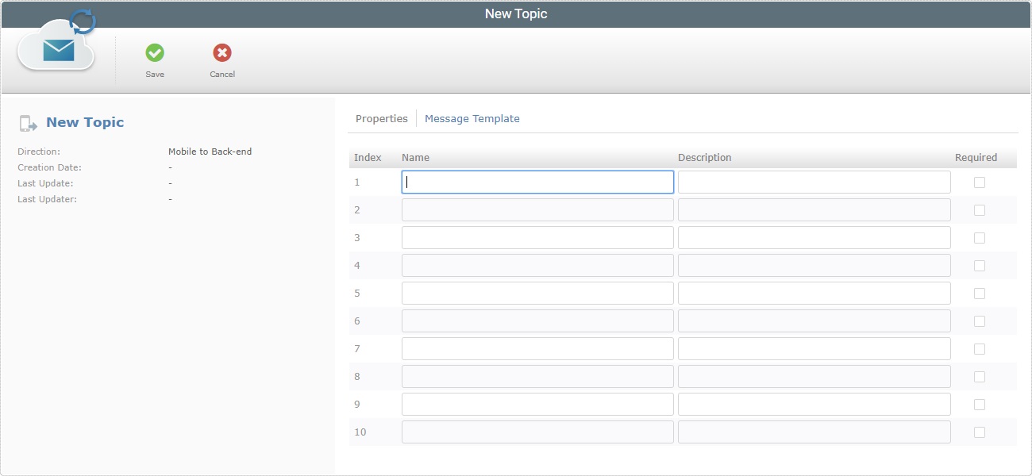1032x476 pixels.
Task: Select the Properties tab
Action: tap(382, 117)
